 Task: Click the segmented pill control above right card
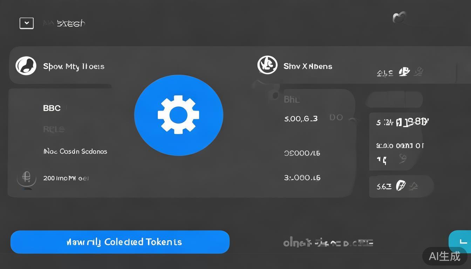[x=394, y=100]
